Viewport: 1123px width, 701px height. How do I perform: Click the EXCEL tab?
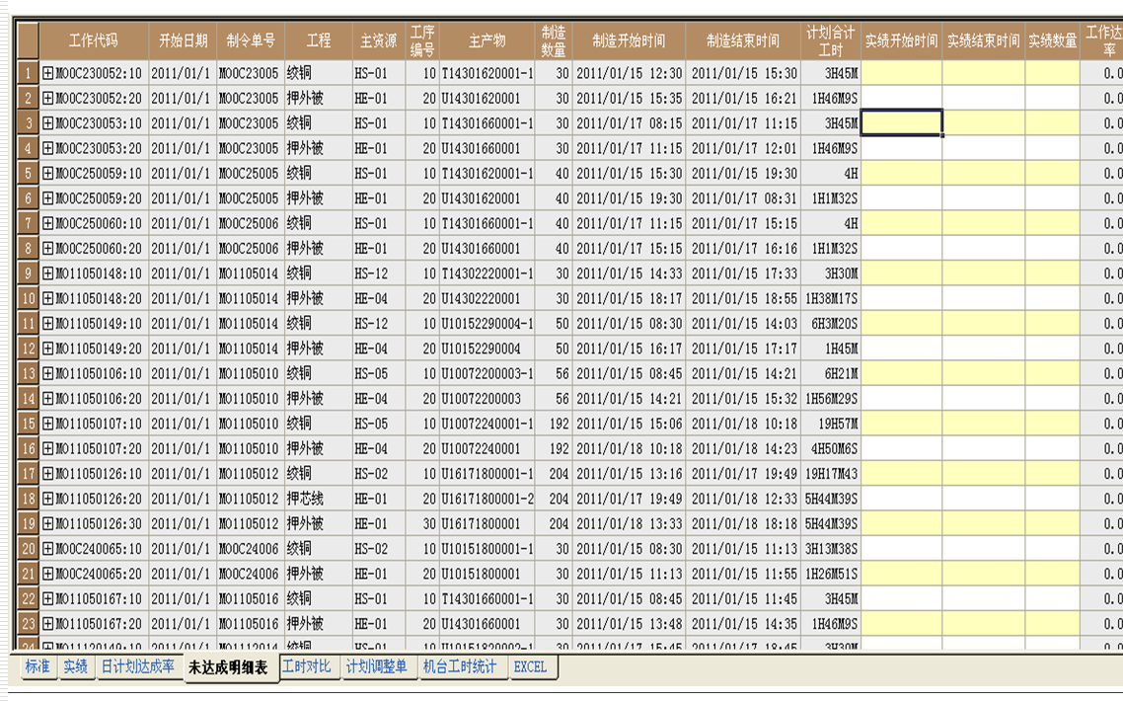point(530,667)
